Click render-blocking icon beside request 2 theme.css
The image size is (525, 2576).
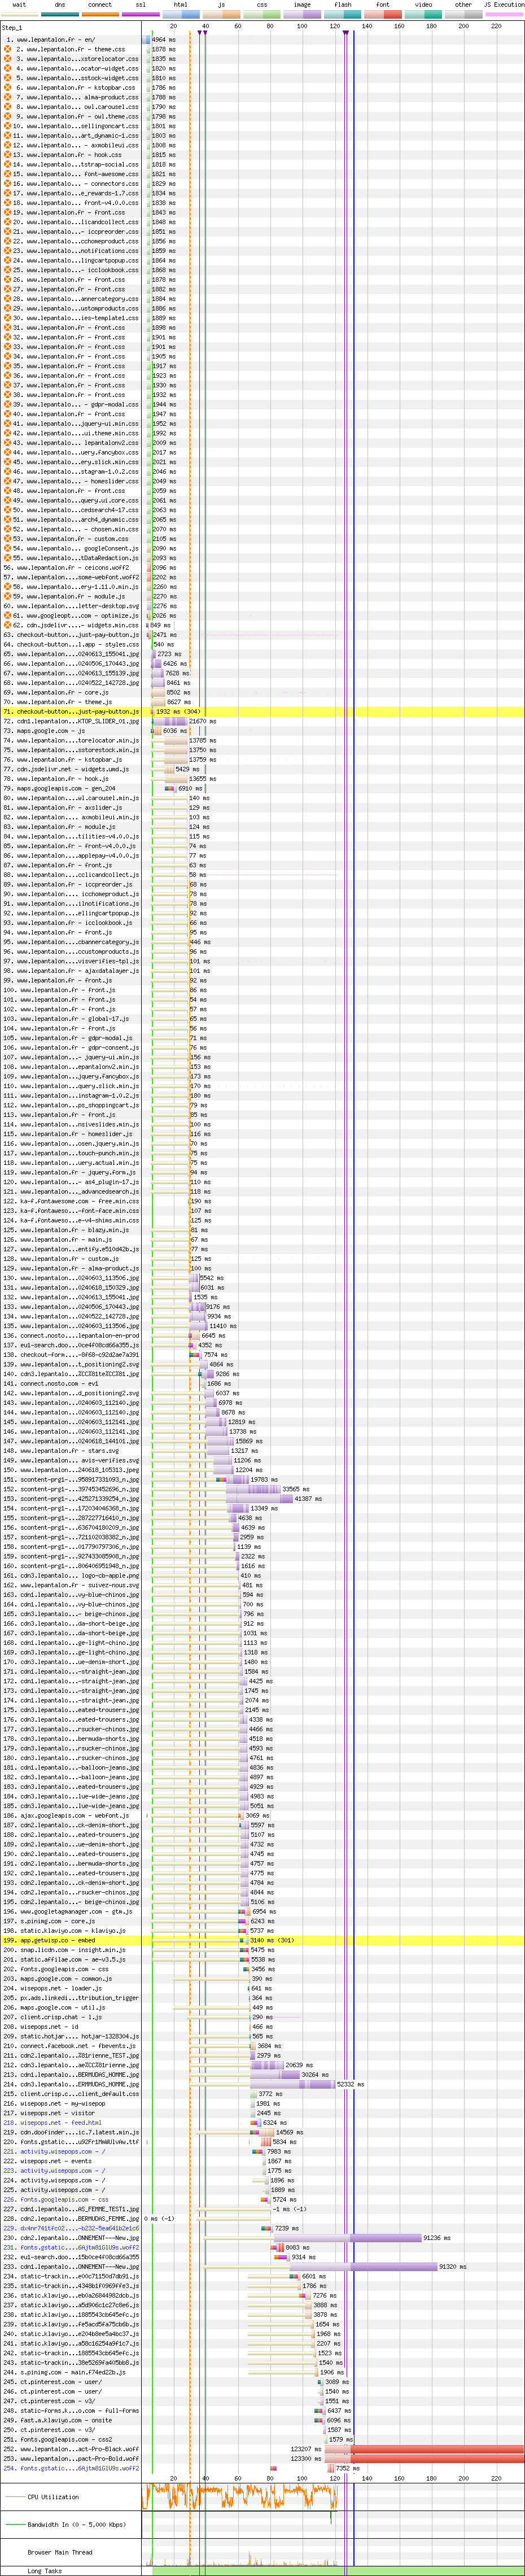[8, 49]
